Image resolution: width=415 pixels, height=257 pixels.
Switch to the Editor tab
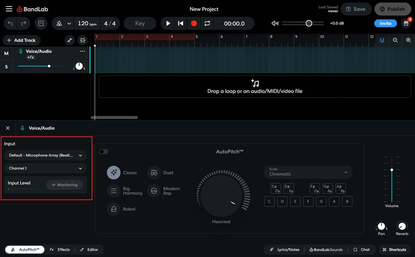[x=89, y=250]
